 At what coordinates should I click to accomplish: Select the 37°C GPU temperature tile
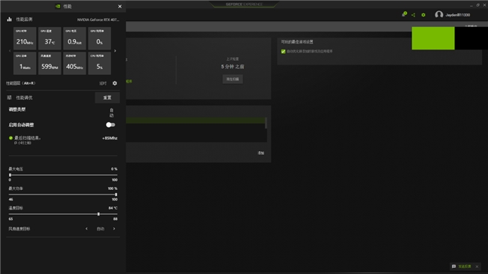tap(50, 38)
